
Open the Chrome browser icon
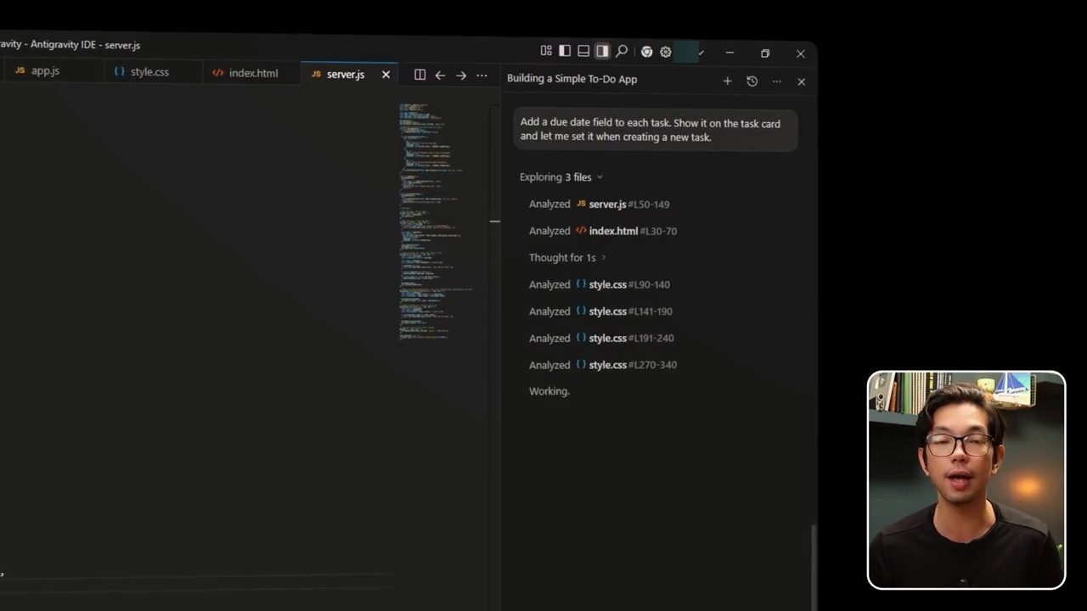coord(646,52)
